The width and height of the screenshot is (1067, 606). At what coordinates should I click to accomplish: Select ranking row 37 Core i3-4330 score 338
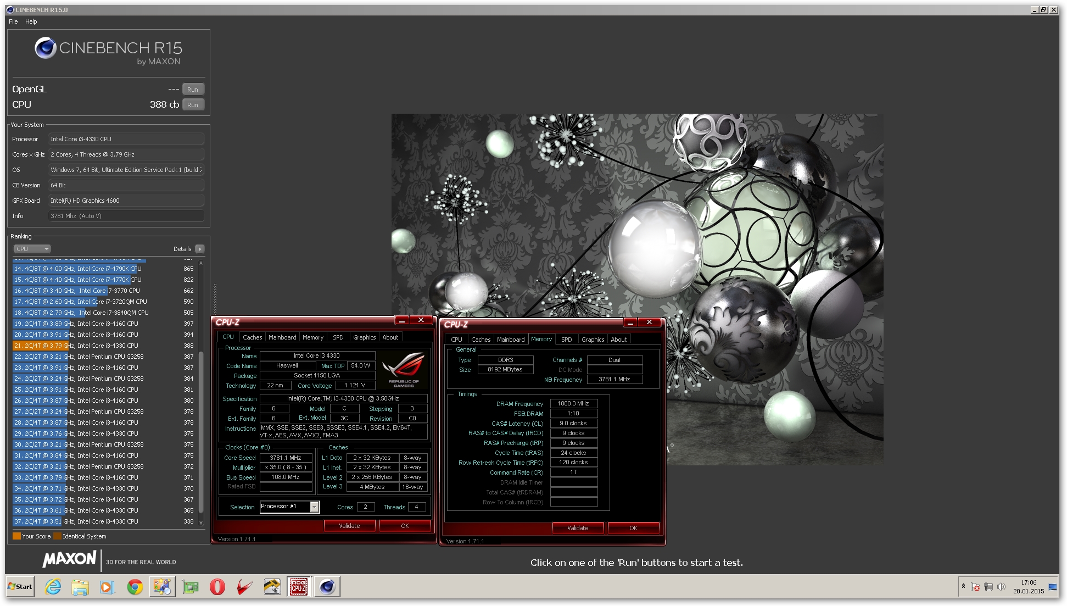click(104, 521)
